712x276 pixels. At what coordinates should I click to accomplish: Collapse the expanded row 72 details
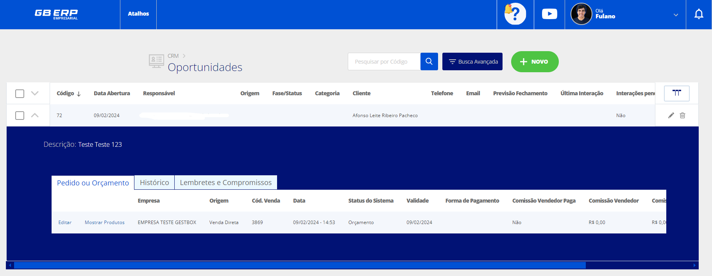click(x=35, y=115)
